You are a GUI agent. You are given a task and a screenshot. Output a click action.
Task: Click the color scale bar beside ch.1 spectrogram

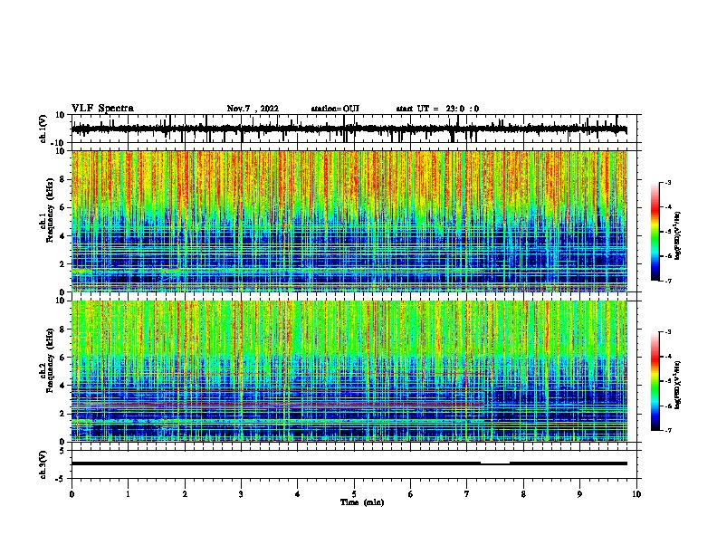coord(655,232)
